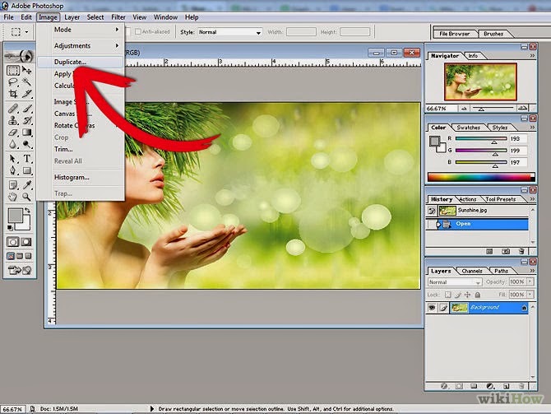Select the Hand tool
This screenshot has height=414, width=551.
[x=12, y=197]
